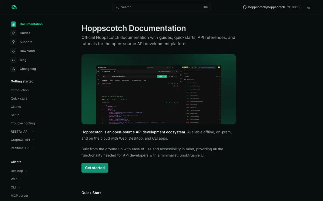Open the Troubleshooting page
This screenshot has height=201, width=323.
click(x=23, y=123)
